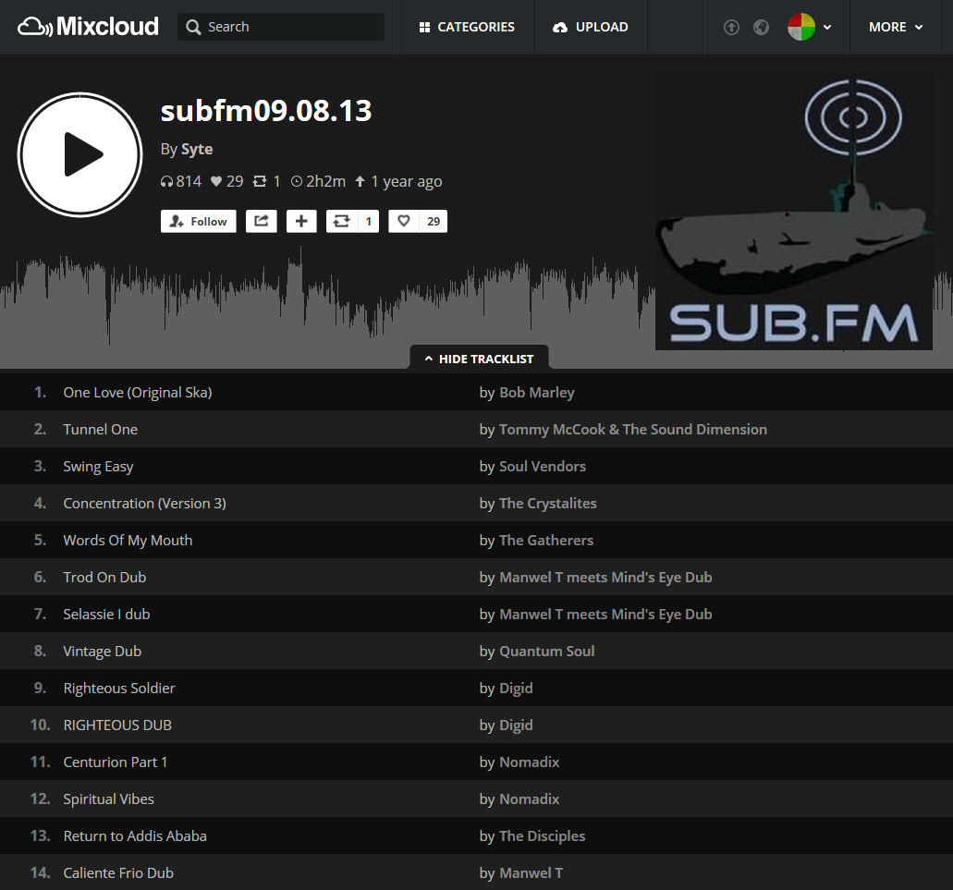Open artist Manwel T on row 14
Viewport: 953px width, 890px height.
click(x=531, y=873)
